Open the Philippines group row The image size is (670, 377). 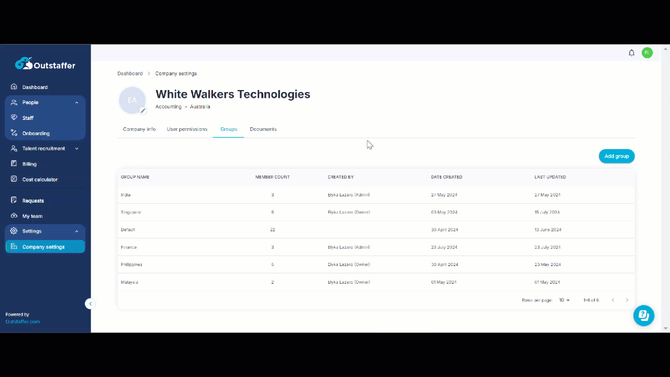(376, 264)
